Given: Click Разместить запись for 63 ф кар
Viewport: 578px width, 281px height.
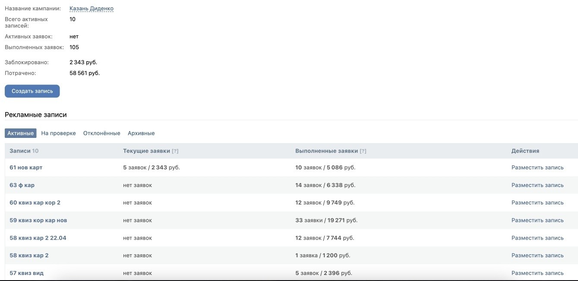Looking at the screenshot, I should [537, 185].
